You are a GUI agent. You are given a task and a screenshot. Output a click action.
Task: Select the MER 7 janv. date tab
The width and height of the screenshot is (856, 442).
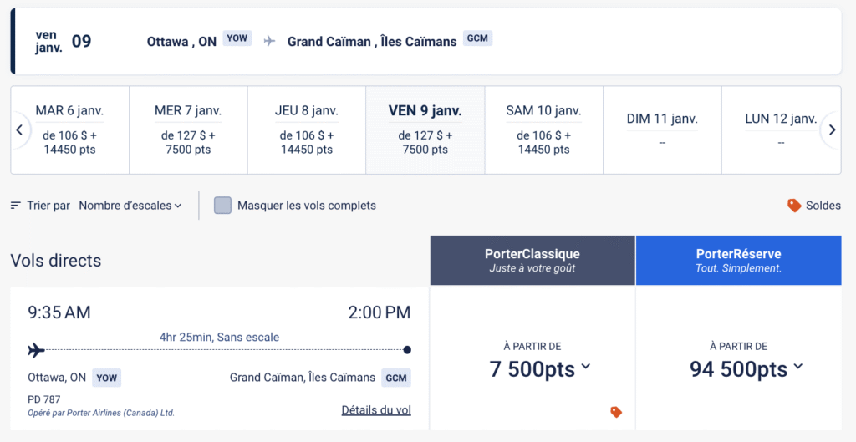[188, 130]
